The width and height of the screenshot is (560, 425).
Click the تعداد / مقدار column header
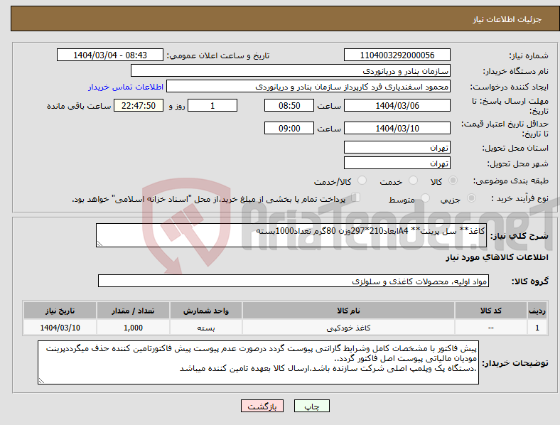(x=133, y=311)
